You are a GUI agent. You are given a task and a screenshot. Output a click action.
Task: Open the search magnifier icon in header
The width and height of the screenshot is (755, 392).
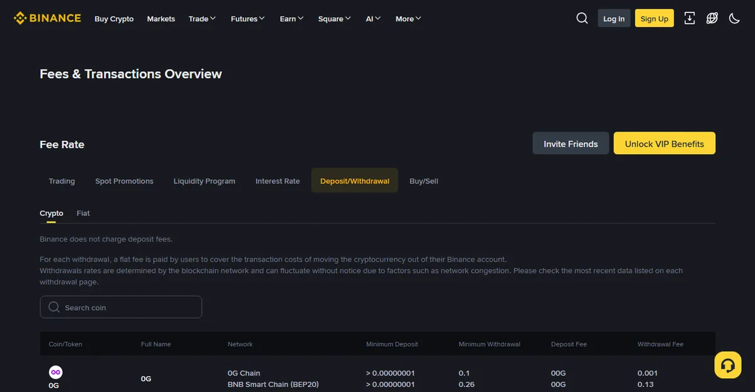pyautogui.click(x=582, y=18)
